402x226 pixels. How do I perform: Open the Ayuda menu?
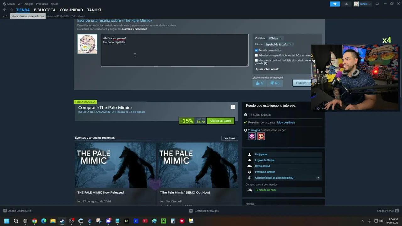coord(55,4)
